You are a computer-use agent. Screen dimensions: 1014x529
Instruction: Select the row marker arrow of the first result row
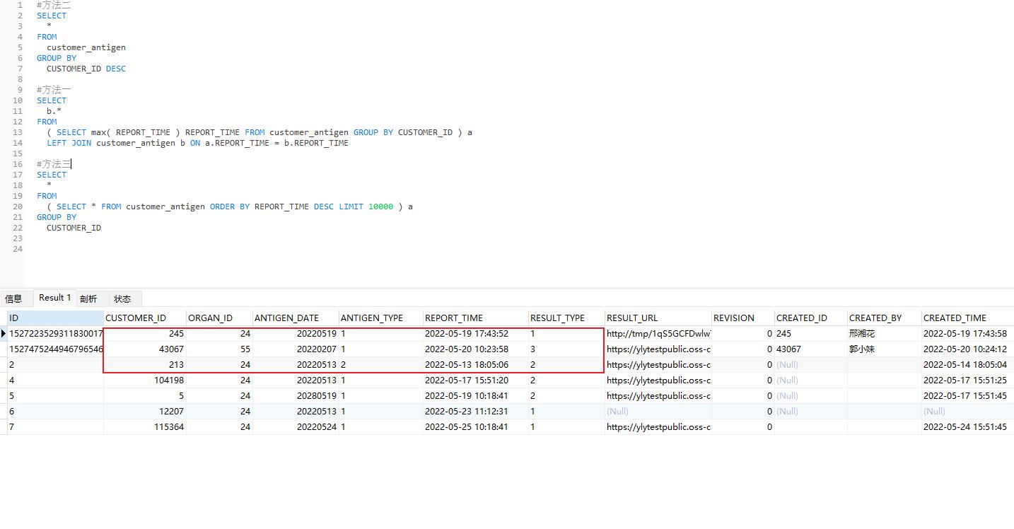tap(4, 333)
